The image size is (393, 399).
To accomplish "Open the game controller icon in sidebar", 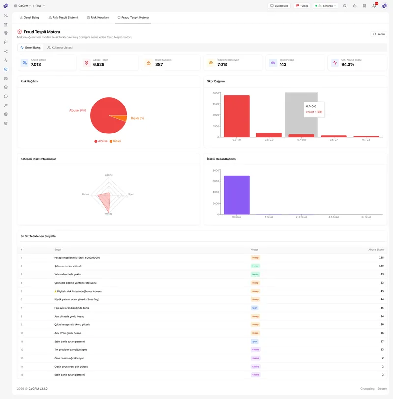I will (6, 78).
